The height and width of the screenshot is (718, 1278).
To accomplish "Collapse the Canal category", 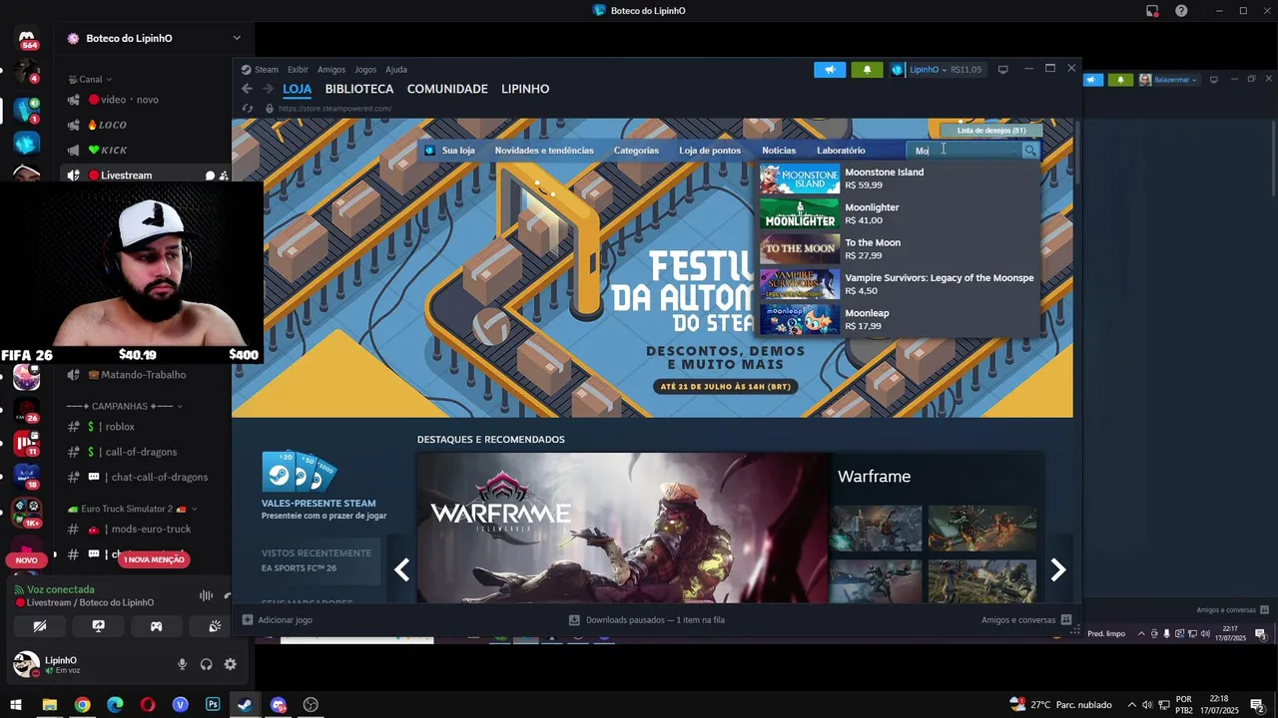I will coord(90,80).
